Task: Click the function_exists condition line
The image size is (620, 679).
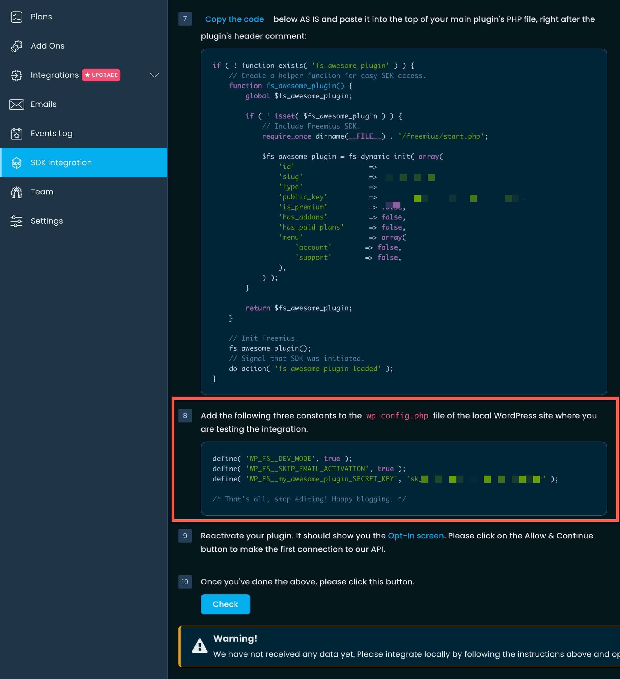Action: pos(313,66)
